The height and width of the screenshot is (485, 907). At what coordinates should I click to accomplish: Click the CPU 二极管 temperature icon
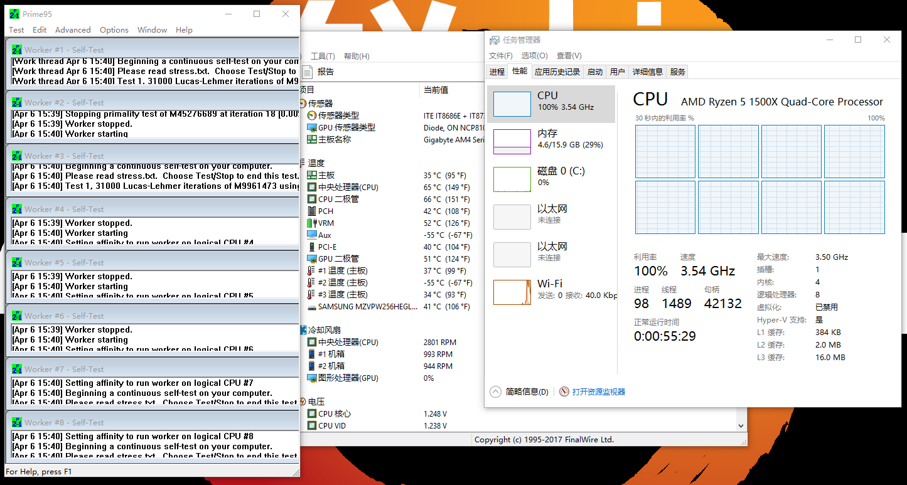[x=312, y=199]
